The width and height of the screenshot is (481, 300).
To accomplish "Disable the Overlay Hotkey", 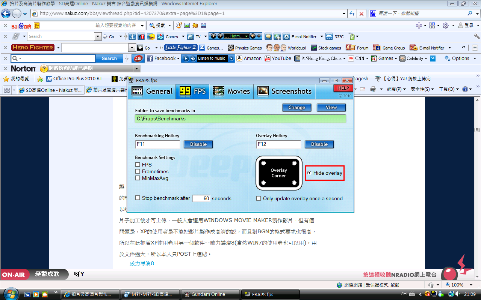I will click(x=319, y=144).
